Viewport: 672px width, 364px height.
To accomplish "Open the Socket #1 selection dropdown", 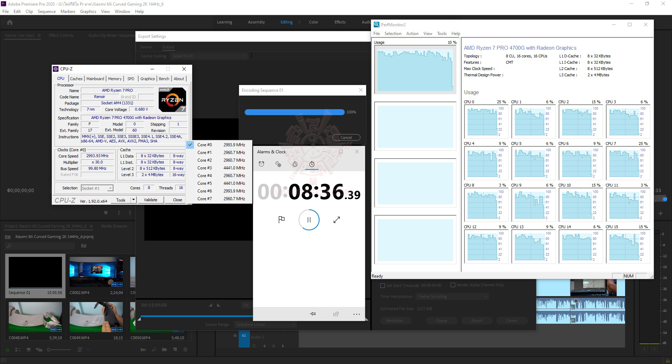I will pos(97,188).
